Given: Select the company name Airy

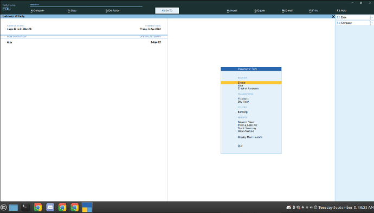Looking at the screenshot, I should pyautogui.click(x=10, y=42).
